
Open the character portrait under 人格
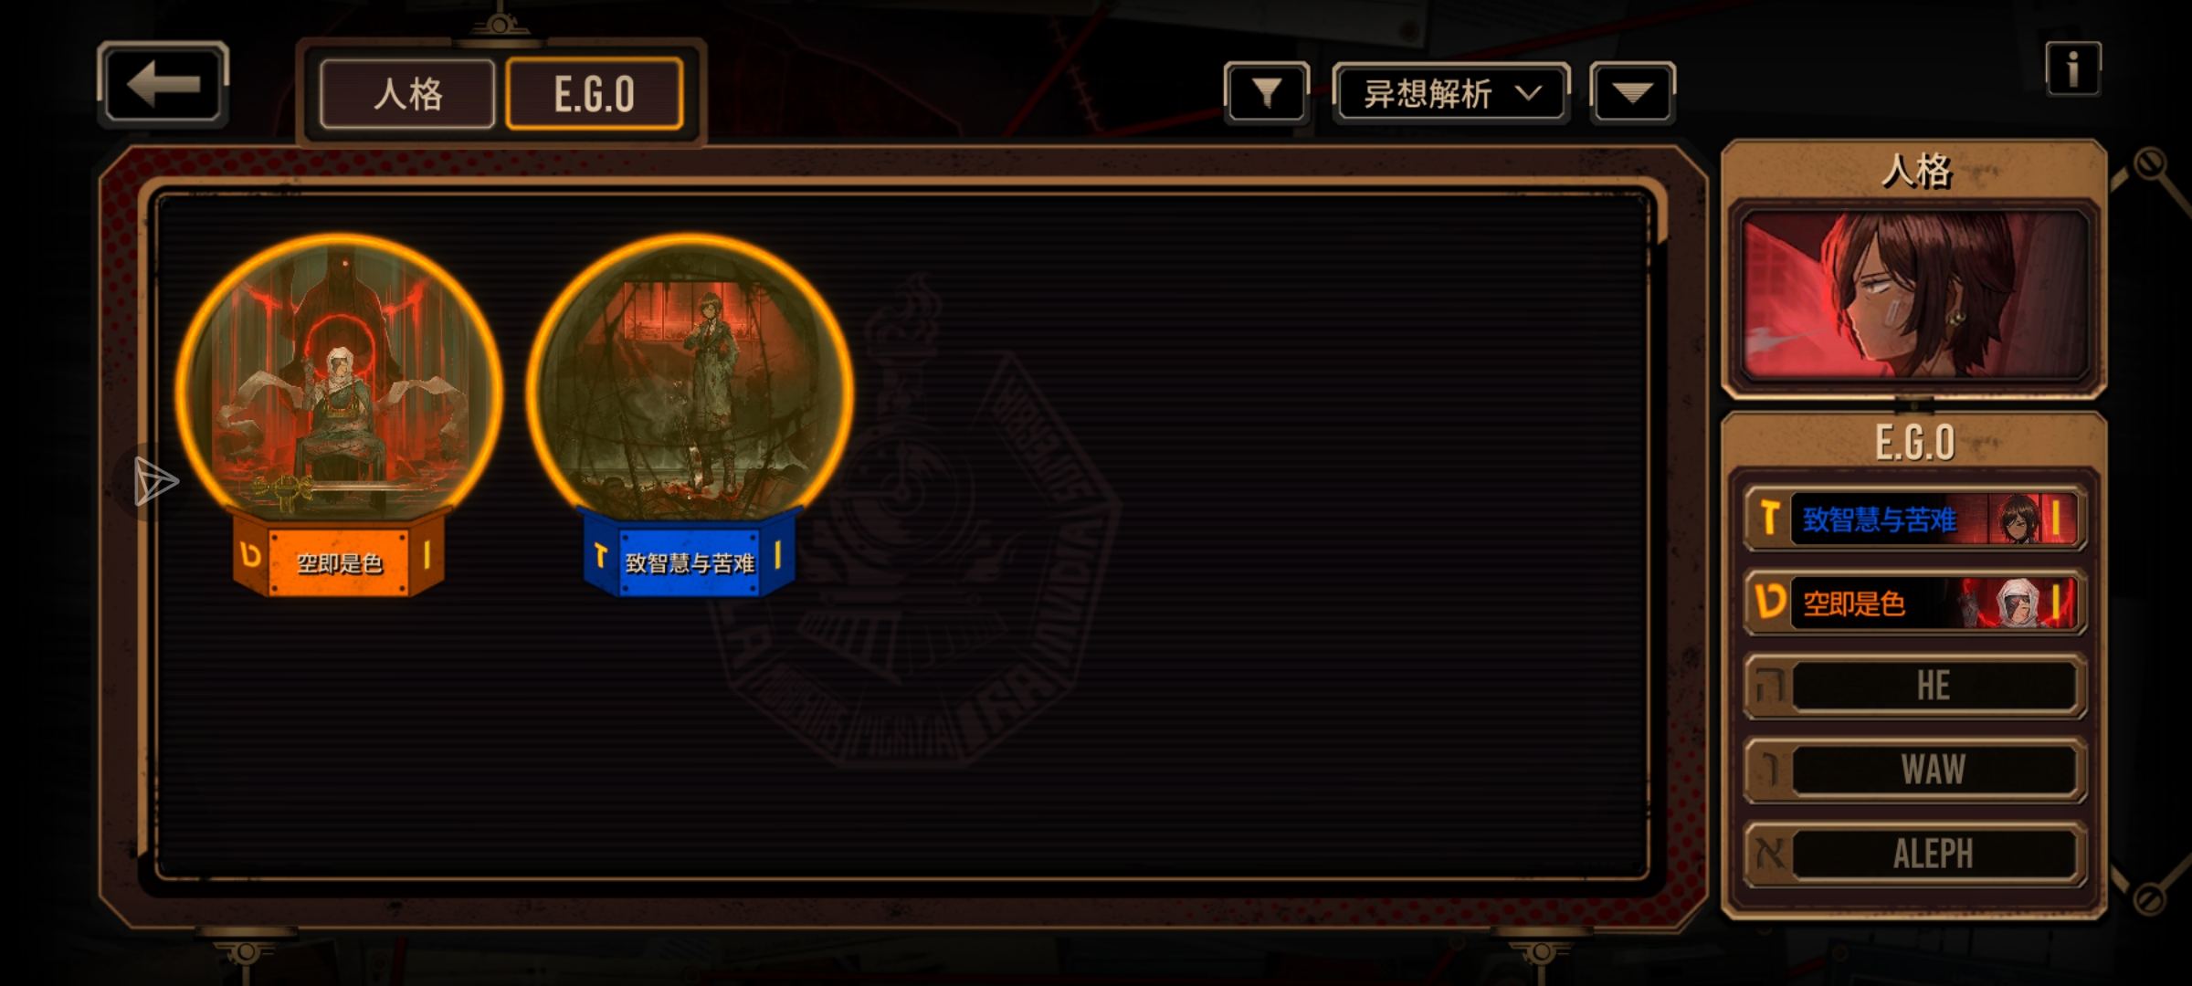(1915, 294)
